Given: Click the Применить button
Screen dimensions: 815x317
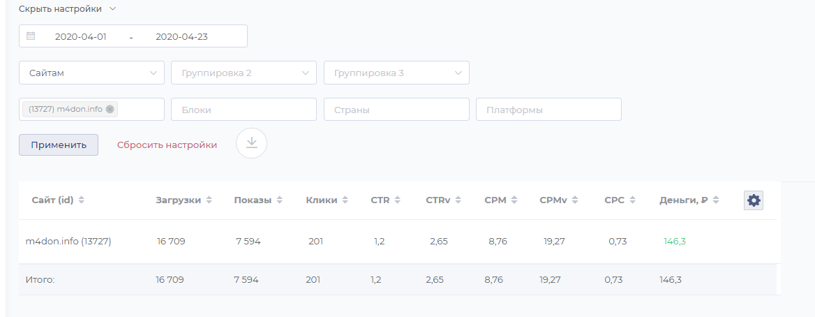Looking at the screenshot, I should (x=59, y=145).
